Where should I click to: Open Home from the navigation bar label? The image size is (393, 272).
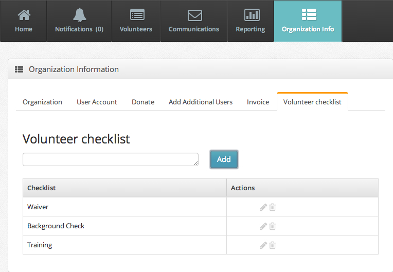click(24, 29)
